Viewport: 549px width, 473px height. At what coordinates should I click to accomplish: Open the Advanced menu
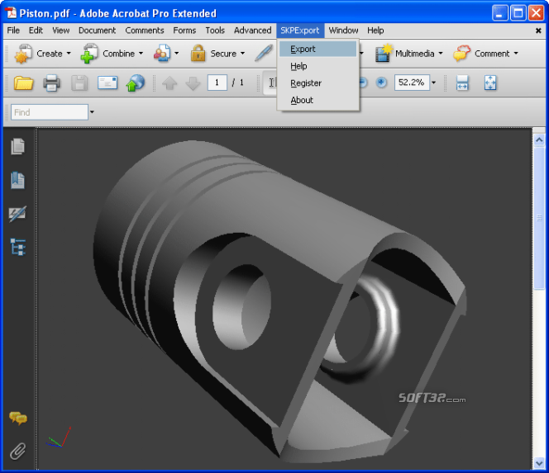pos(252,31)
